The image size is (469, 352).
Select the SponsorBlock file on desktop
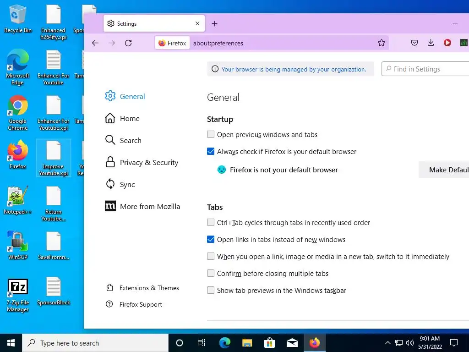[54, 291]
